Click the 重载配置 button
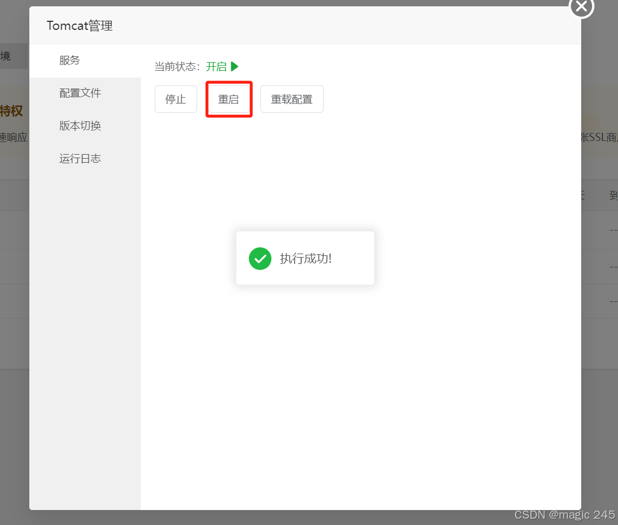 (x=291, y=99)
